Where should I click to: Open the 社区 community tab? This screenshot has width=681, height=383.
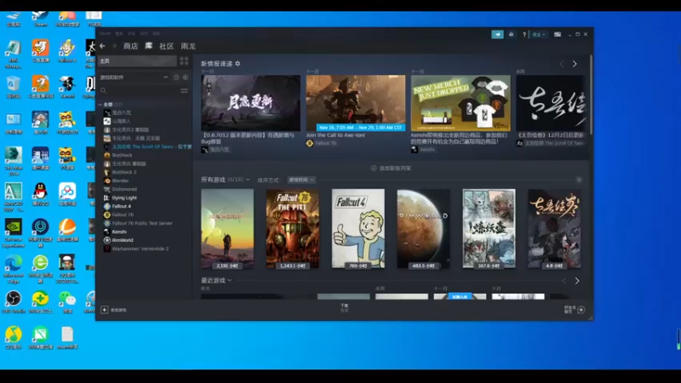tap(166, 46)
